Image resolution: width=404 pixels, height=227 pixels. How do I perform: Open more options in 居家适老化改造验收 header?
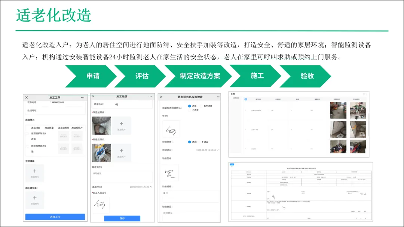(x=218, y=97)
